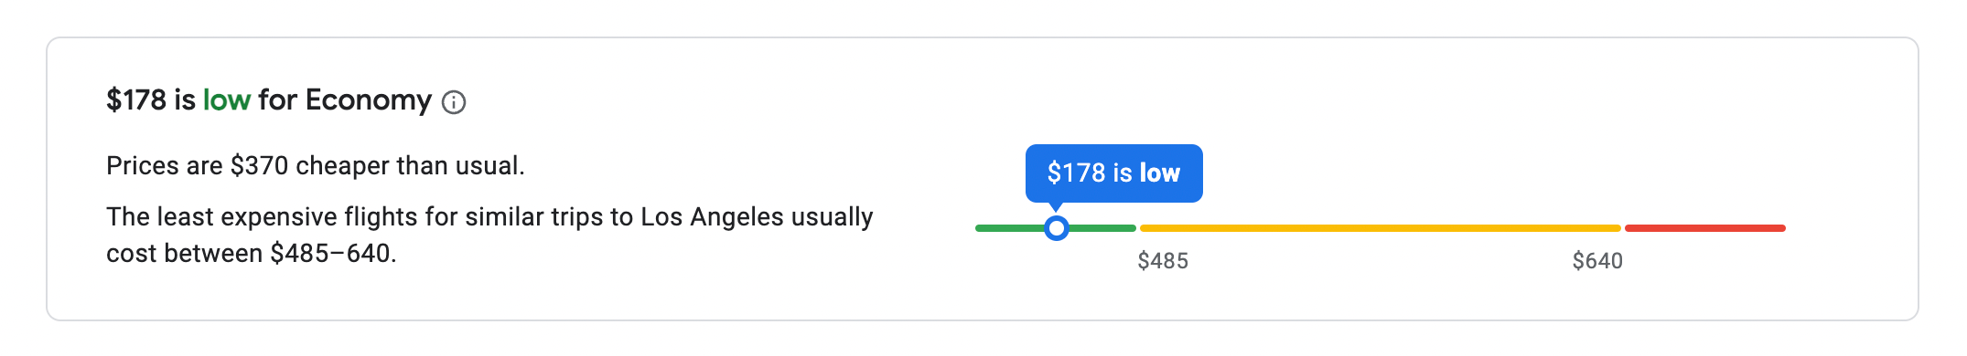
Task: Click the $640 price label
Action: [1597, 261]
